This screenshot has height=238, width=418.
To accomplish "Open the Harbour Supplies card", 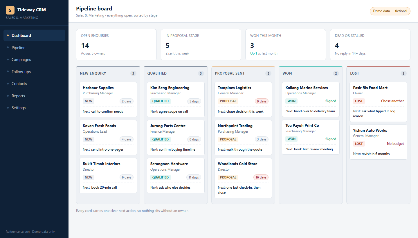I will point(108,100).
